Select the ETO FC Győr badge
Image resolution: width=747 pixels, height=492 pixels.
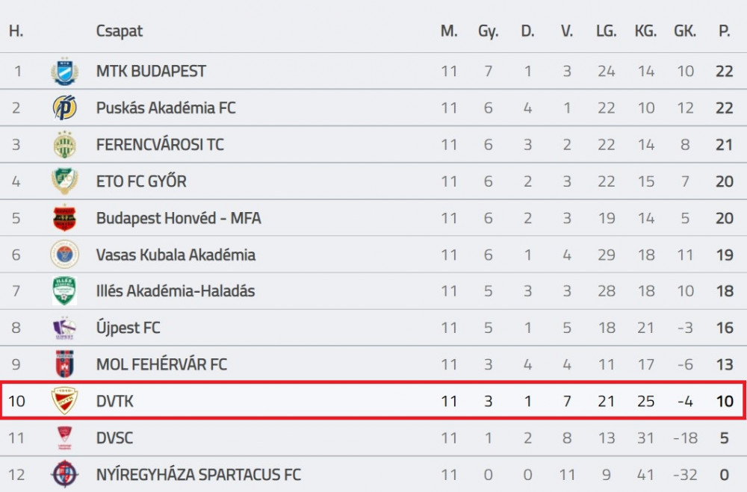point(64,181)
